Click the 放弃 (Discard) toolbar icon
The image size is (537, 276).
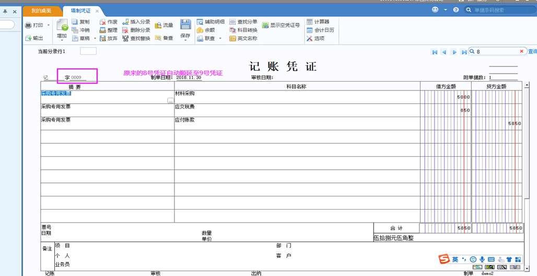[x=102, y=38]
